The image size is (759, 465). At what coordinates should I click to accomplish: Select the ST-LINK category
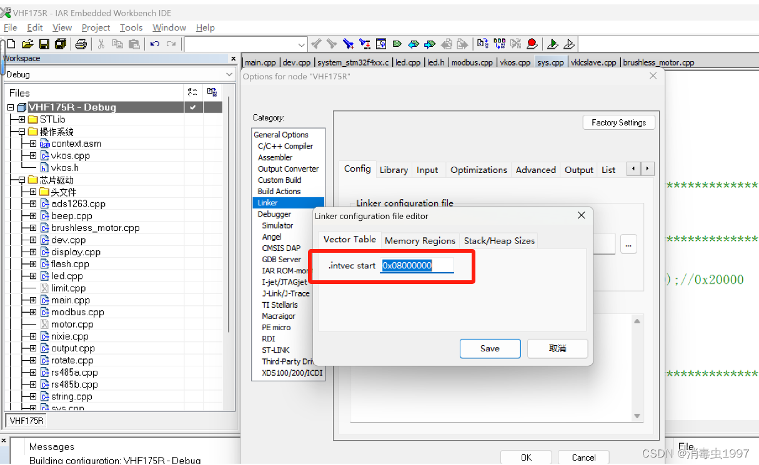pyautogui.click(x=275, y=350)
